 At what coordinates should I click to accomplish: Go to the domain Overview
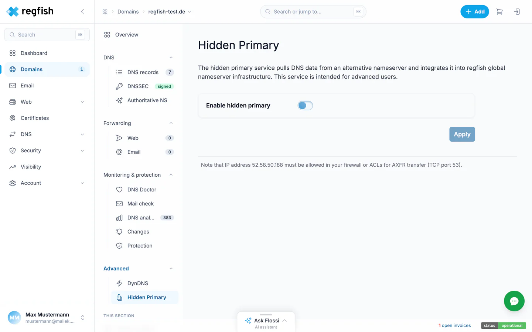139,35
